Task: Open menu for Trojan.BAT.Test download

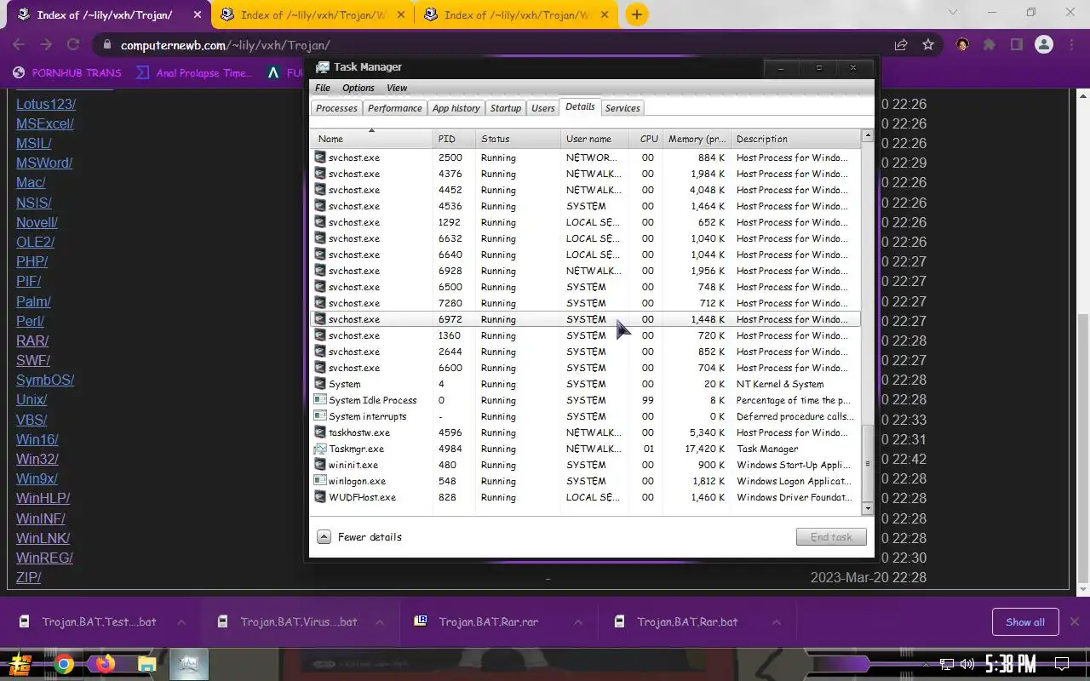Action: pos(181,622)
